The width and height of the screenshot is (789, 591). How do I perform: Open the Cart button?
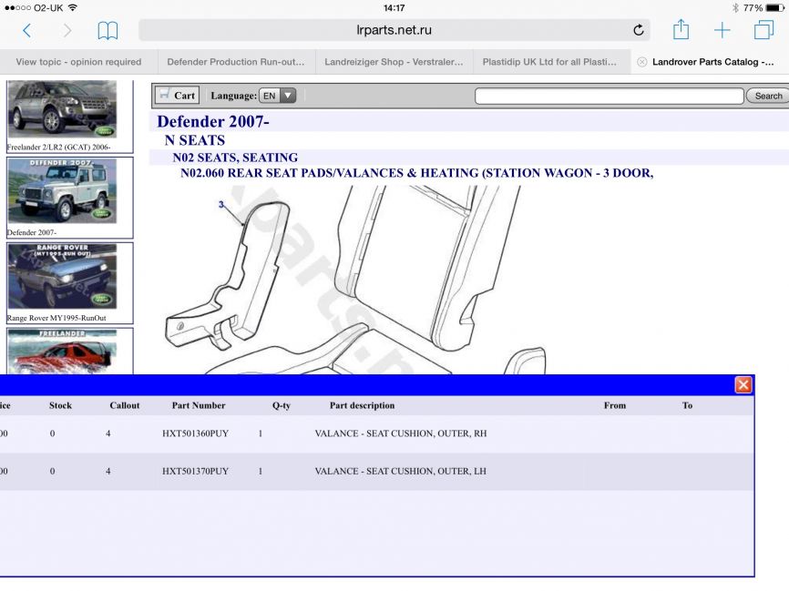(x=177, y=96)
